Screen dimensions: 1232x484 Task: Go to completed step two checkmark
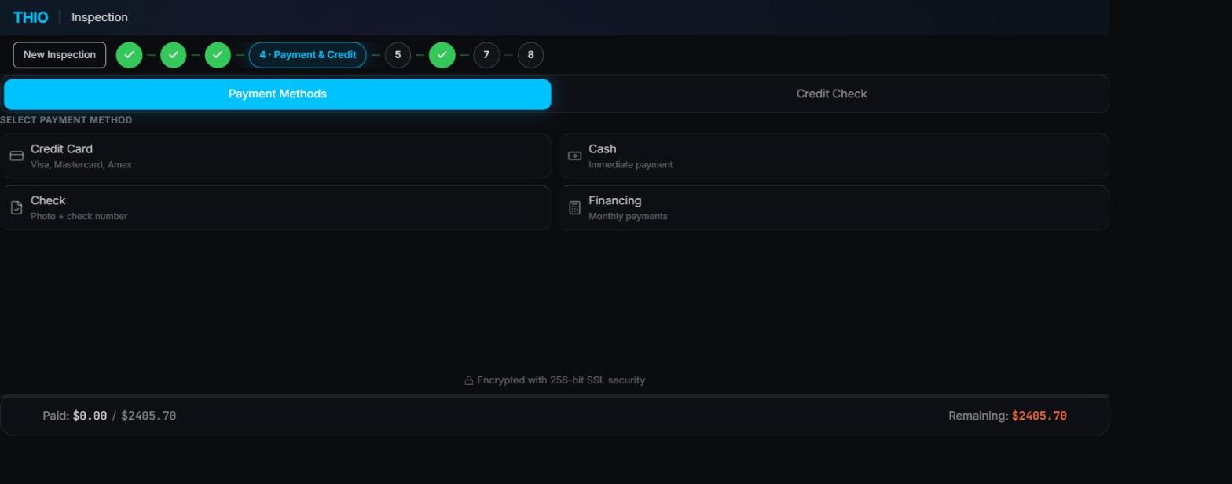point(173,55)
